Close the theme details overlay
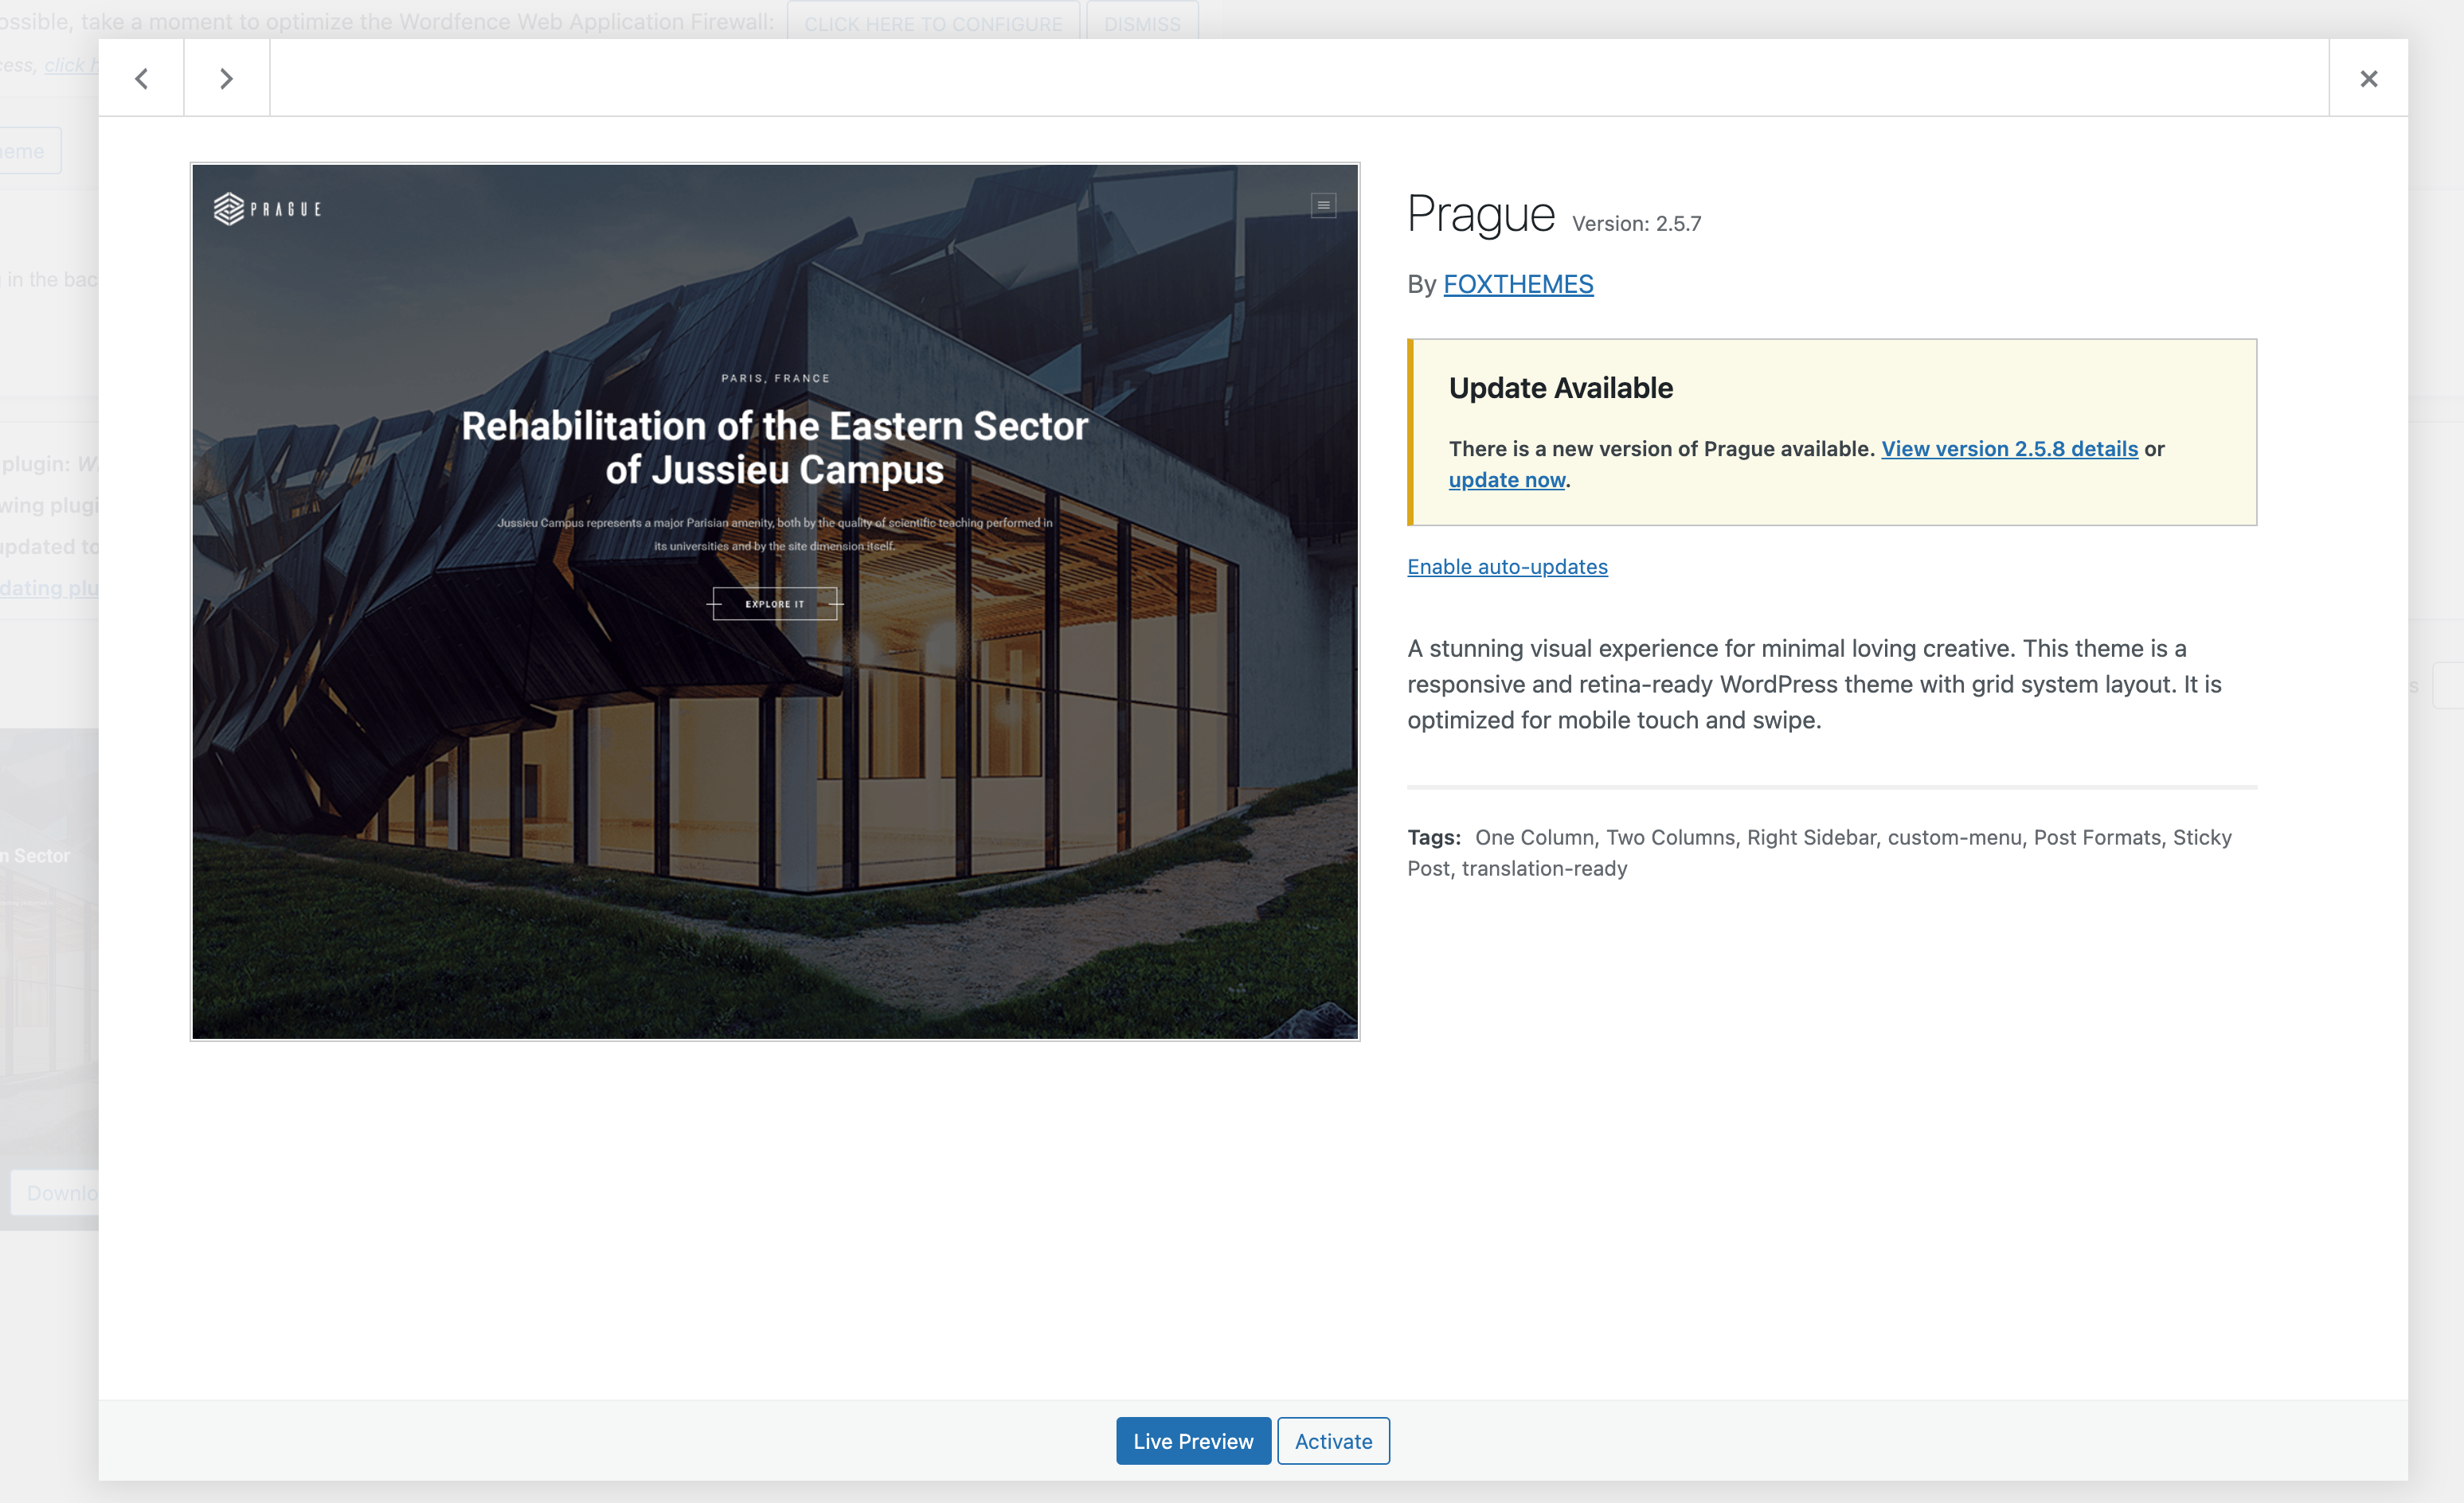The image size is (2464, 1503). pos(2368,78)
